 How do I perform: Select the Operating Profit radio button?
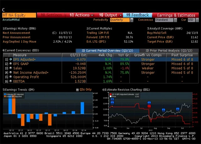click(x=11, y=77)
